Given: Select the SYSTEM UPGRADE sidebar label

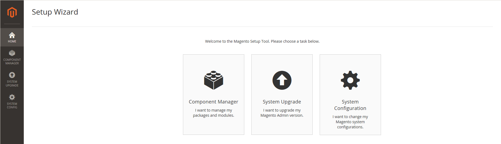Looking at the screenshot, I should [12, 83].
